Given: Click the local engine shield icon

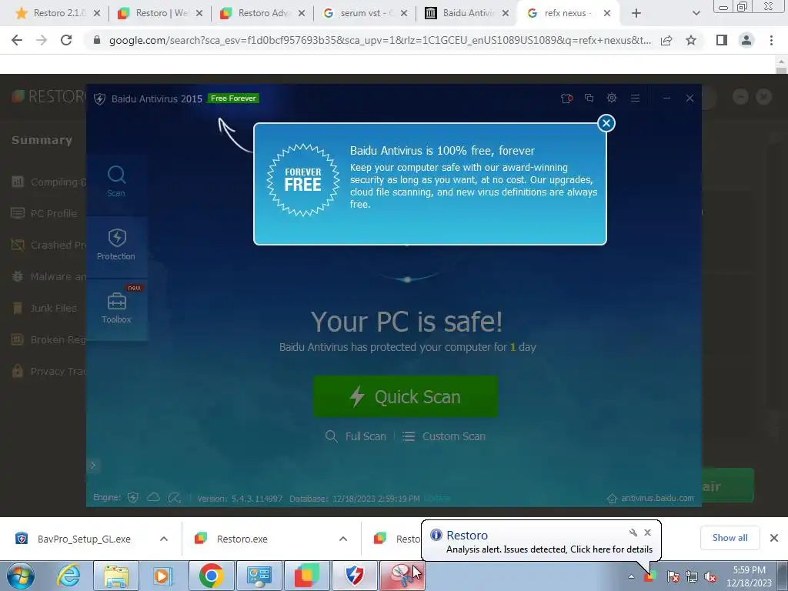Looking at the screenshot, I should tap(132, 498).
